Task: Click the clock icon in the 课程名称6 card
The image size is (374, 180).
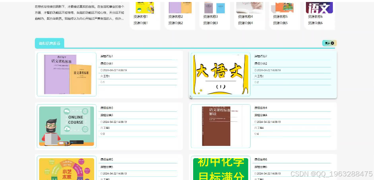Action: tap(255, 174)
